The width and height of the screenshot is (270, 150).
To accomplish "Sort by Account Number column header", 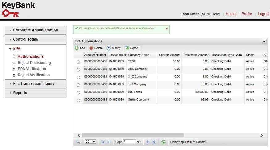I will [95, 55].
